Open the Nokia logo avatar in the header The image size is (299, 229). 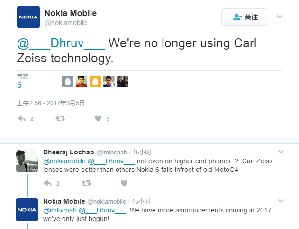pos(28,18)
